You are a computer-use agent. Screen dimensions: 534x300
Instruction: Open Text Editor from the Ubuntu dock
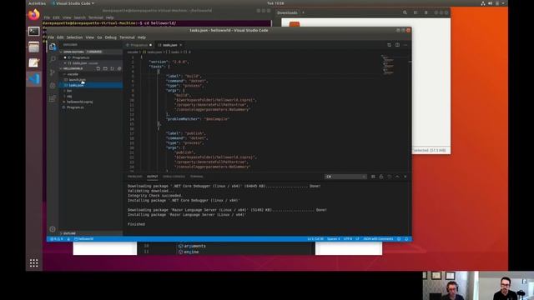pos(33,63)
